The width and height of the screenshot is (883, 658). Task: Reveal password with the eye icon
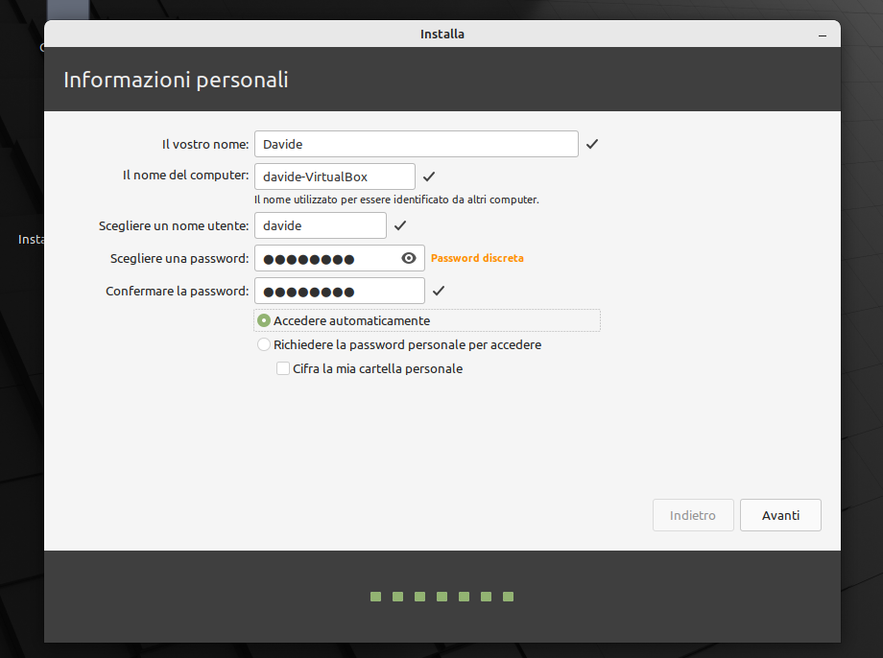409,258
